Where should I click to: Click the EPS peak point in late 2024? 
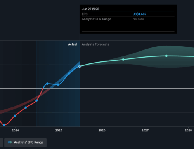47,84
